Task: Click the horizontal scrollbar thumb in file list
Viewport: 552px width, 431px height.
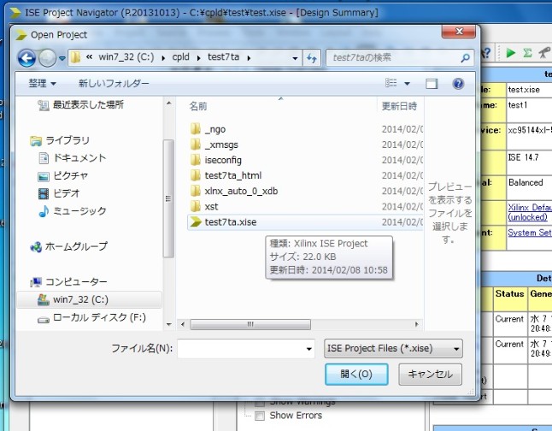Action: pyautogui.click(x=250, y=325)
